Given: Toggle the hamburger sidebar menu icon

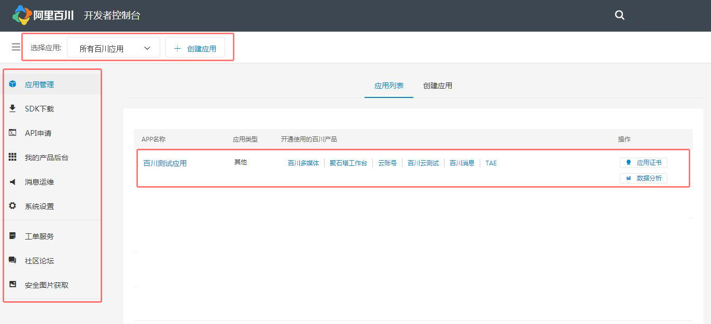Looking at the screenshot, I should (x=16, y=47).
